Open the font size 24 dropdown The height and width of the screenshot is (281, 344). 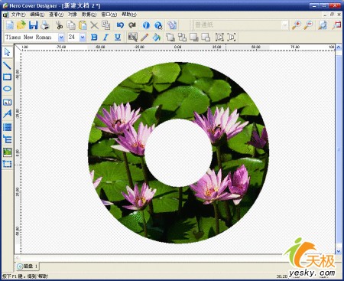click(83, 38)
